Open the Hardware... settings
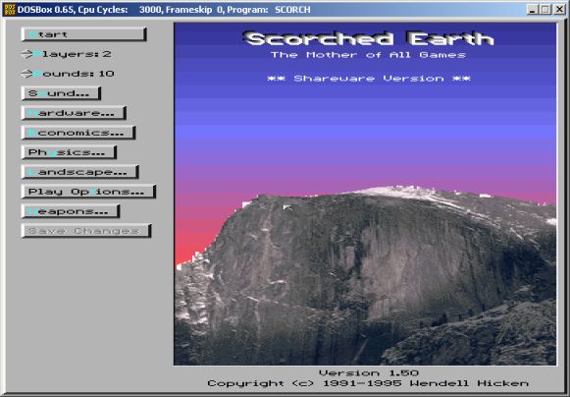Screen dimensions: 570x397 pos(74,113)
